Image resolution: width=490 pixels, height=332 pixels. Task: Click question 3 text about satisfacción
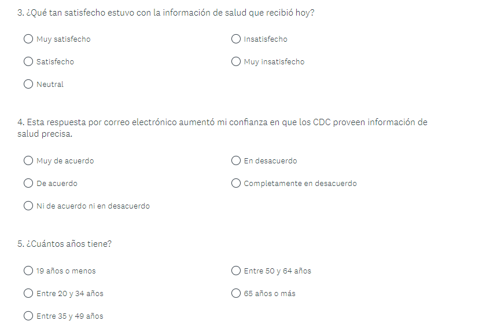(x=166, y=13)
